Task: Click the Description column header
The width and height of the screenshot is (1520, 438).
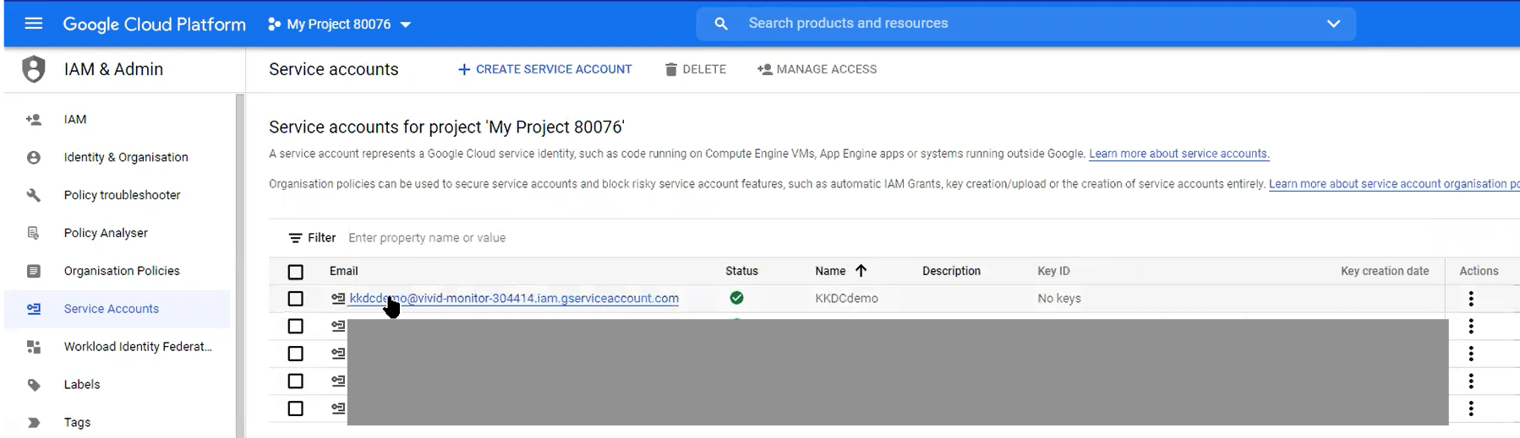Action: point(951,271)
